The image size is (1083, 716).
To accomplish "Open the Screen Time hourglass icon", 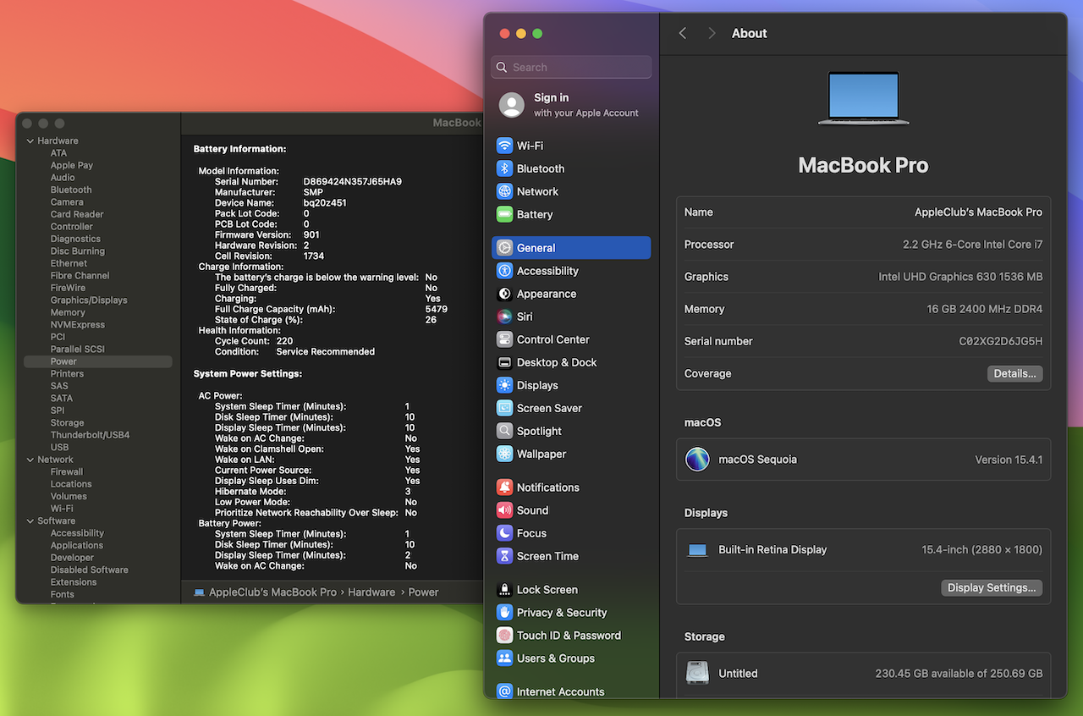I will 504,556.
